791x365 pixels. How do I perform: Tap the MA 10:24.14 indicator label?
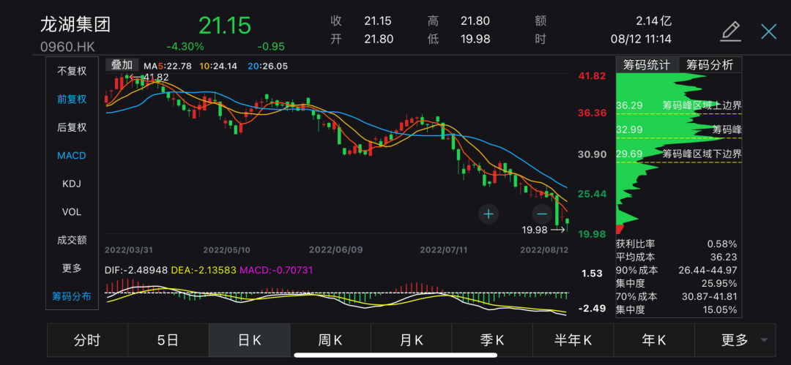[218, 66]
